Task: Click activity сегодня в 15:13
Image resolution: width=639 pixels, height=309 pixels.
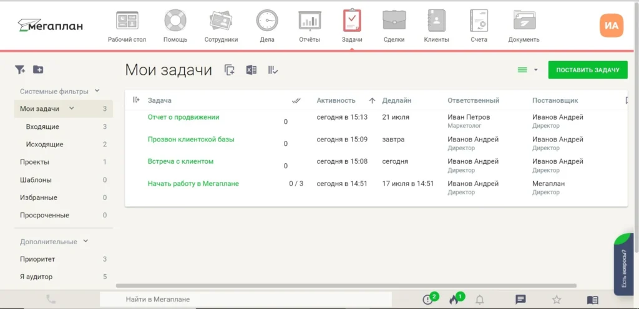Action: click(342, 117)
